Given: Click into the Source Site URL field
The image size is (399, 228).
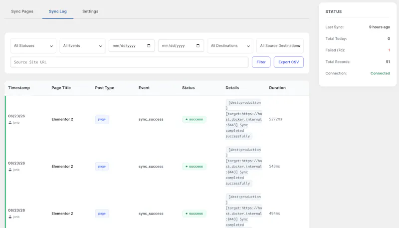Looking at the screenshot, I should pos(129,62).
